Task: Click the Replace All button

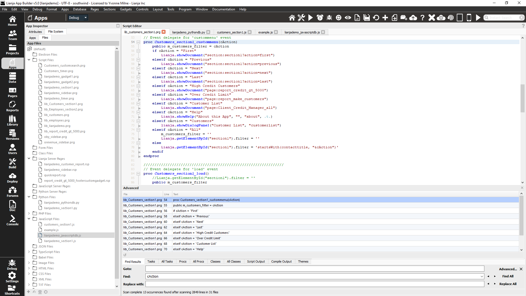Action: [x=508, y=284]
